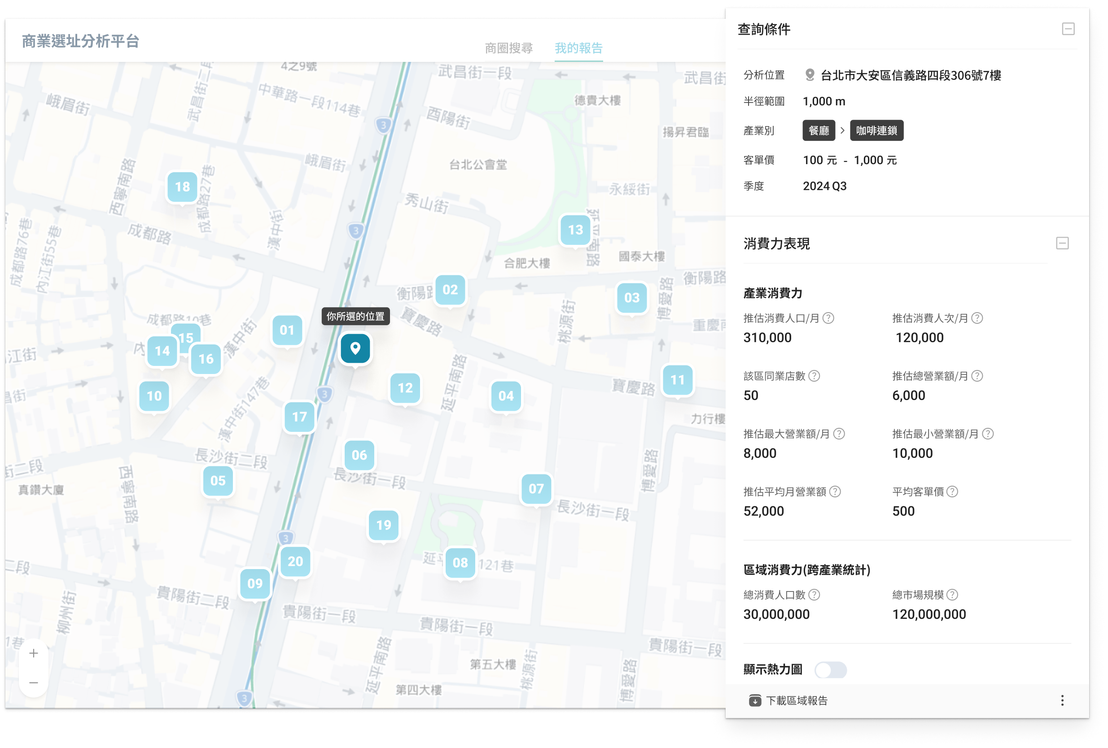Select map marker 20
The width and height of the screenshot is (1108, 748).
click(295, 562)
